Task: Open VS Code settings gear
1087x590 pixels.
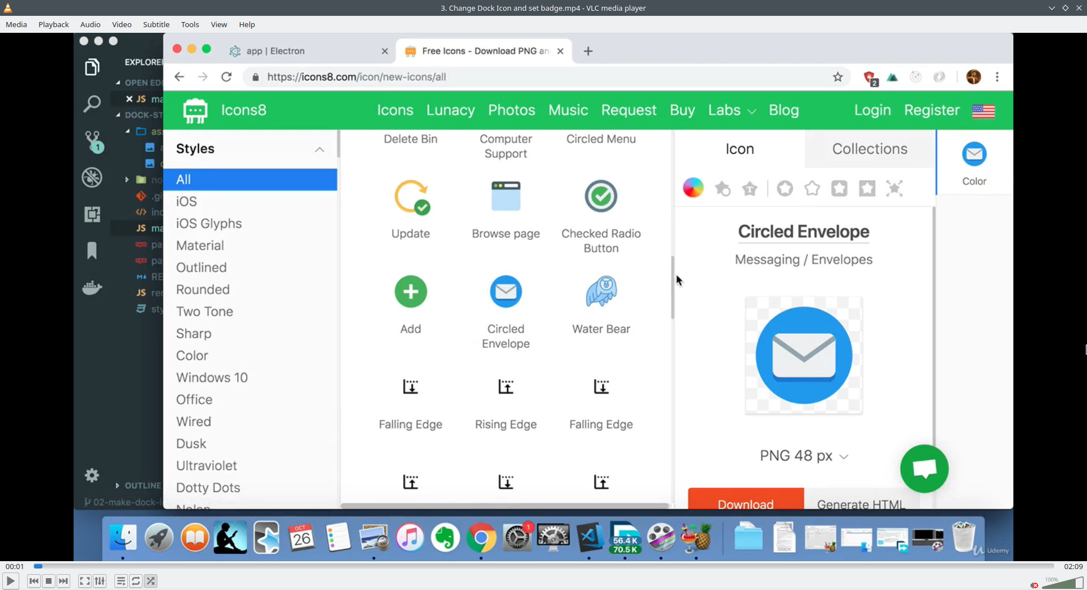Action: pos(92,475)
